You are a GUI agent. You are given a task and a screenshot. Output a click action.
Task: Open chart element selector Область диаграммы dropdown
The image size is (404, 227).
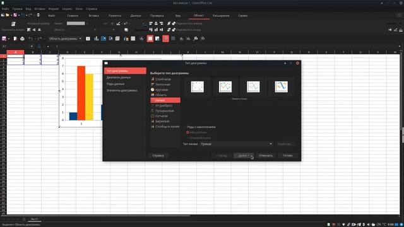pyautogui.click(x=65, y=38)
